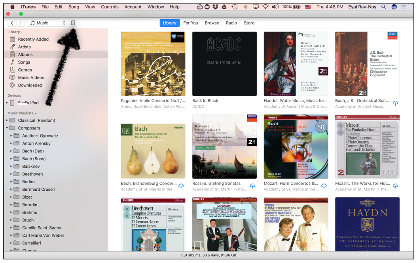
Task: Expand the Bach (Dad) folder
Action: click(x=11, y=151)
